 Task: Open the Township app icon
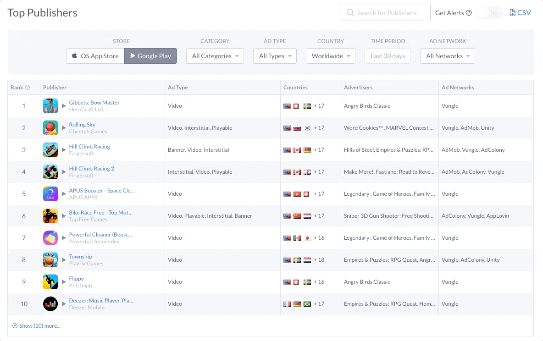50,259
